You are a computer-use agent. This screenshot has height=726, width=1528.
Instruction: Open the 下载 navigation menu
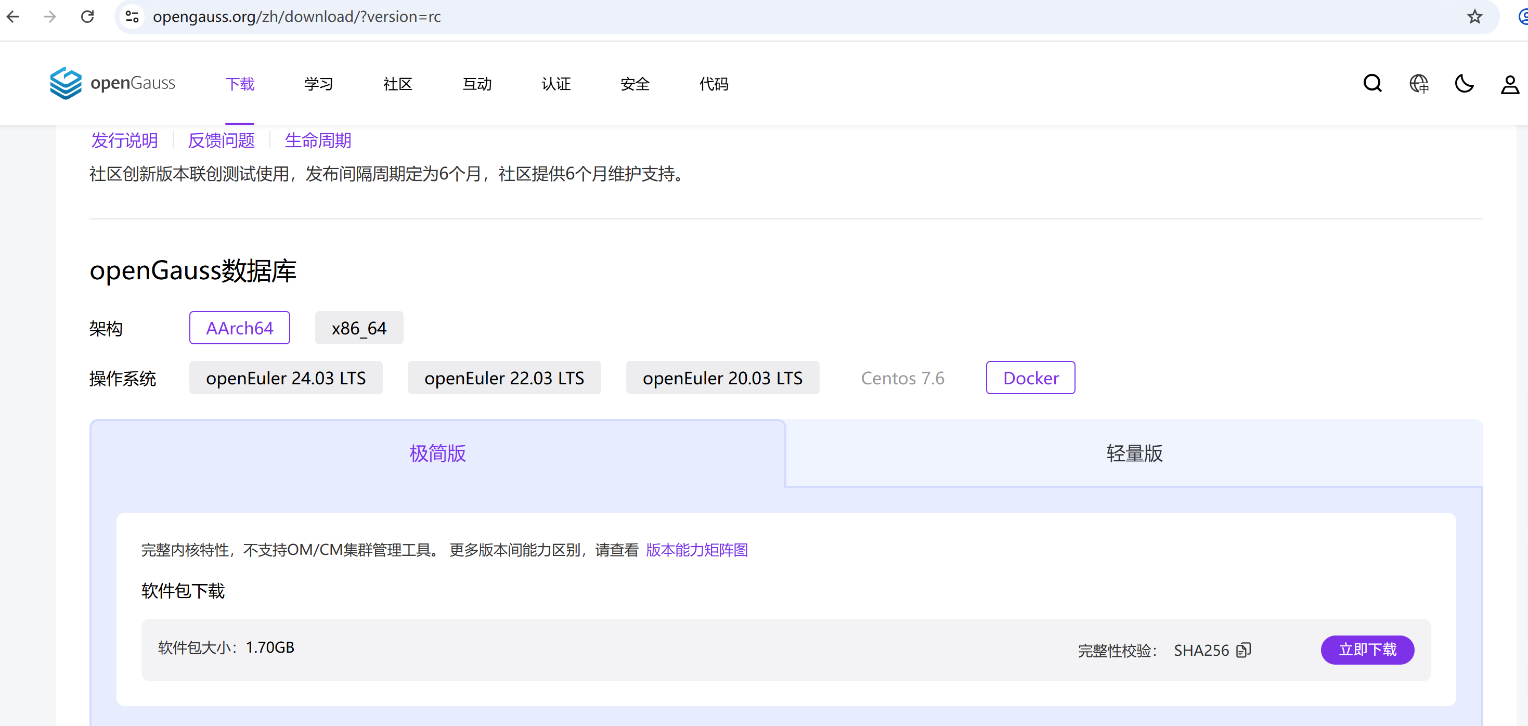[x=240, y=84]
